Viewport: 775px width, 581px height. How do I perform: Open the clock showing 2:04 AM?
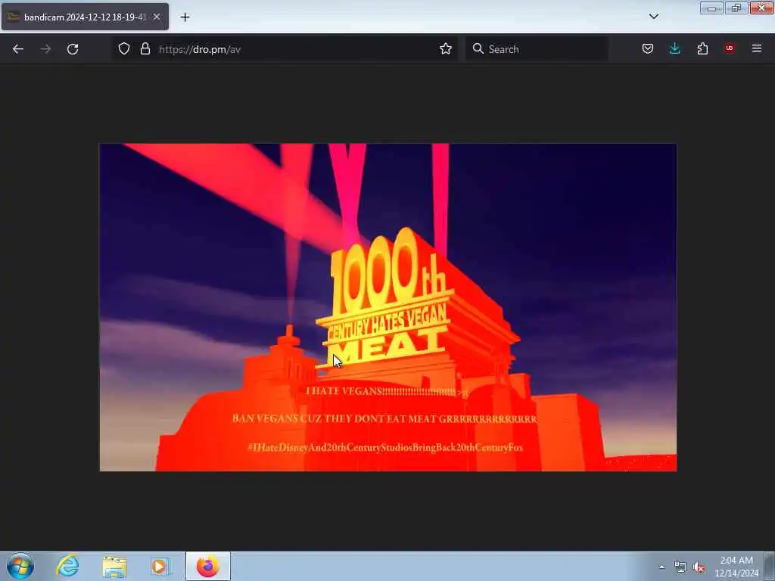point(736,567)
